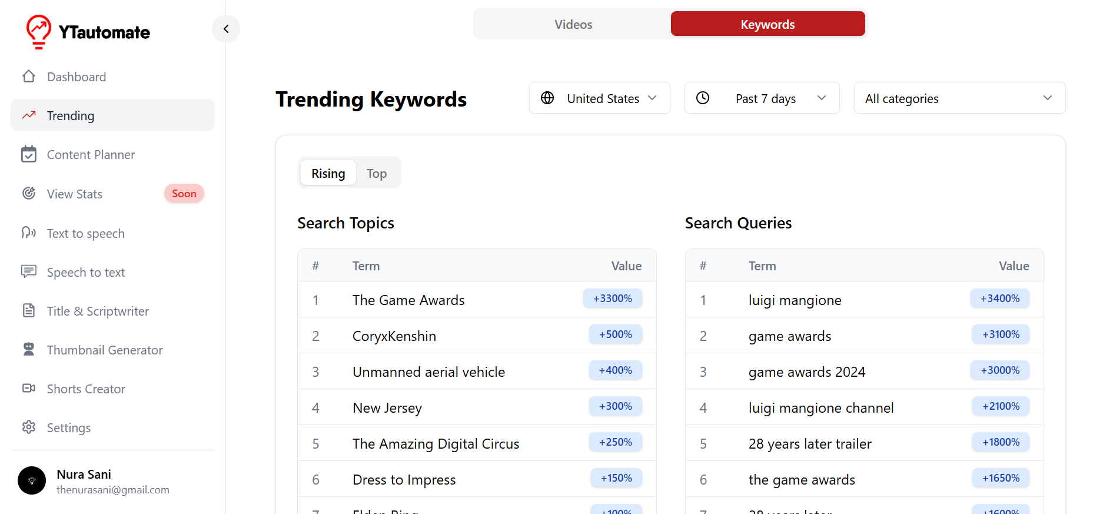
Task: Click the +2100% value badge
Action: [1001, 406]
